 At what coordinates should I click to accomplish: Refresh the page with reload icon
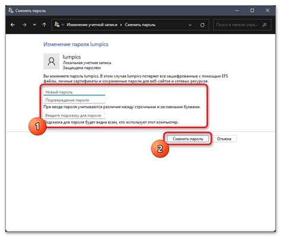(x=202, y=25)
